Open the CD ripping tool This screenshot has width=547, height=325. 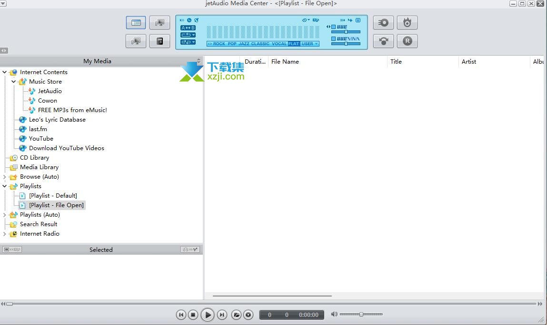click(383, 23)
